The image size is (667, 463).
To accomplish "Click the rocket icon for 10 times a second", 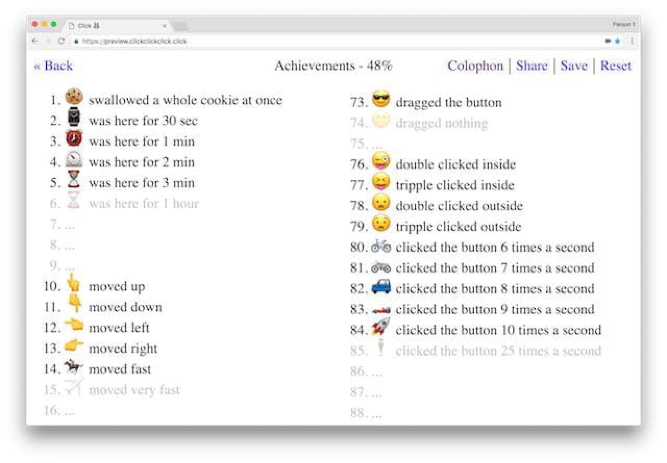I will [381, 327].
